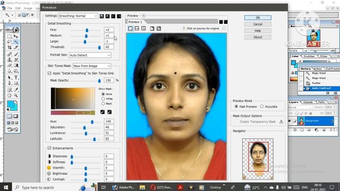Viewport: 340px width, 191px height.
Task: Switch foreground and background colors arrow
Action: pos(16,101)
